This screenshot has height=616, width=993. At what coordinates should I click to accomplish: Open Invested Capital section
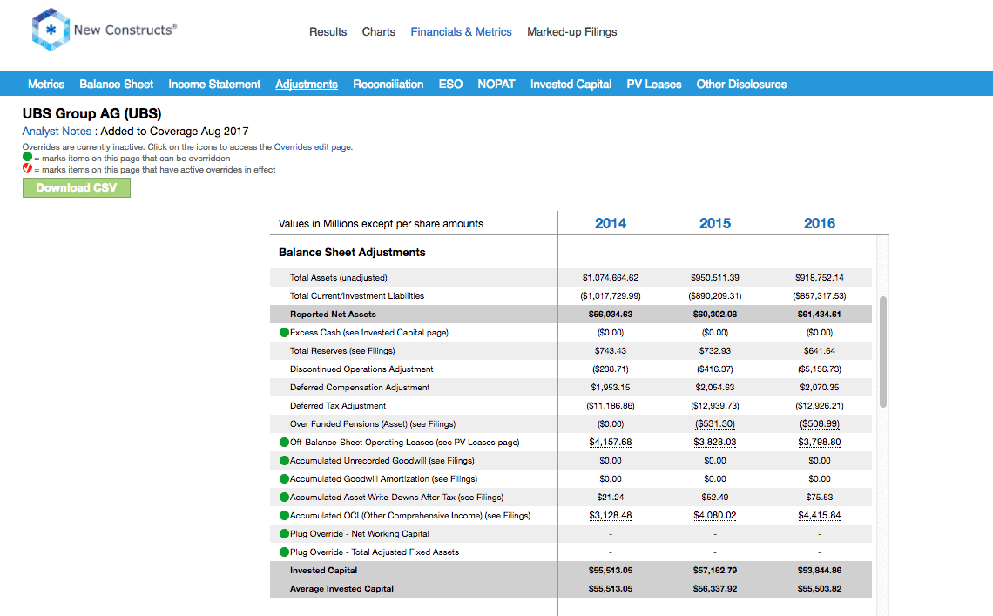pyautogui.click(x=571, y=85)
